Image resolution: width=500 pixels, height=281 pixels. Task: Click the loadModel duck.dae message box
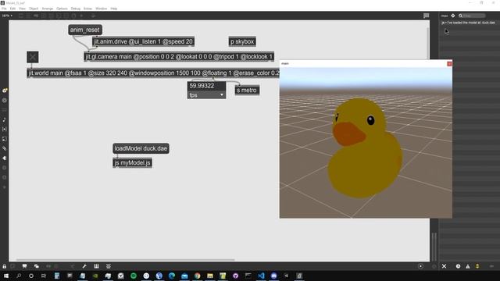(x=141, y=148)
